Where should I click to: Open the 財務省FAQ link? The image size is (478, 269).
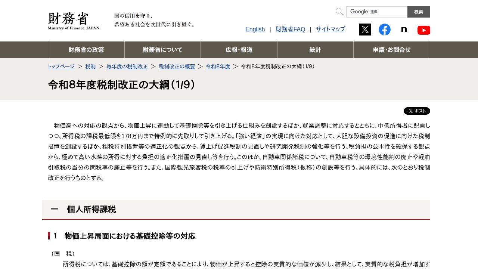tap(291, 29)
